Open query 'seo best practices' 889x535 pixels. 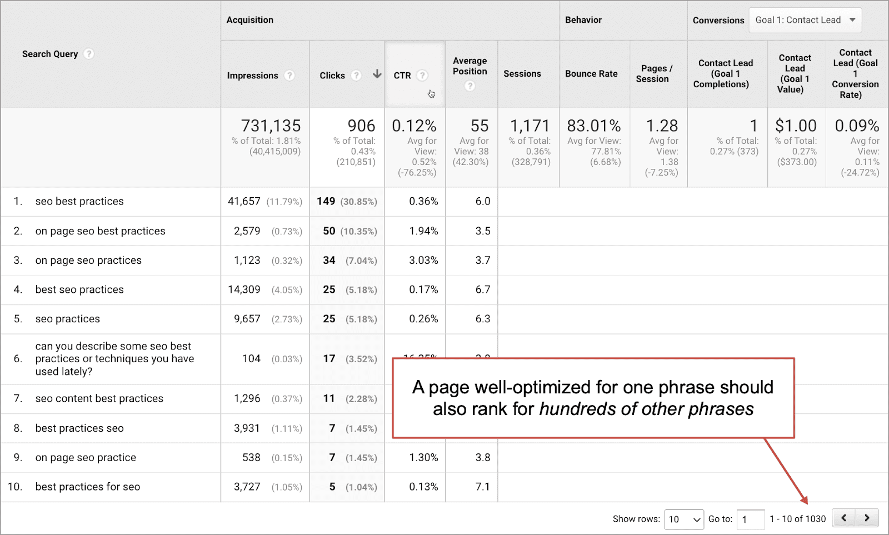coord(79,201)
